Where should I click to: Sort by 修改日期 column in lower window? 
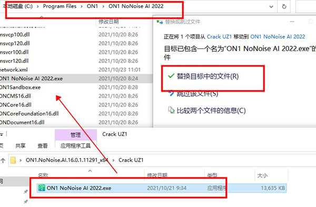coord(157,175)
